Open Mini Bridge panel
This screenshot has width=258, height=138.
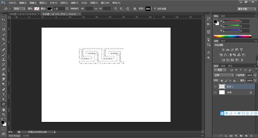15,136
